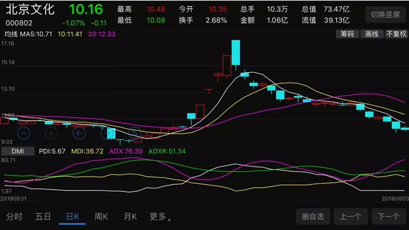Tap the PDI:5.67 indicator value
Viewport: 409px width, 230px height.
coord(52,151)
